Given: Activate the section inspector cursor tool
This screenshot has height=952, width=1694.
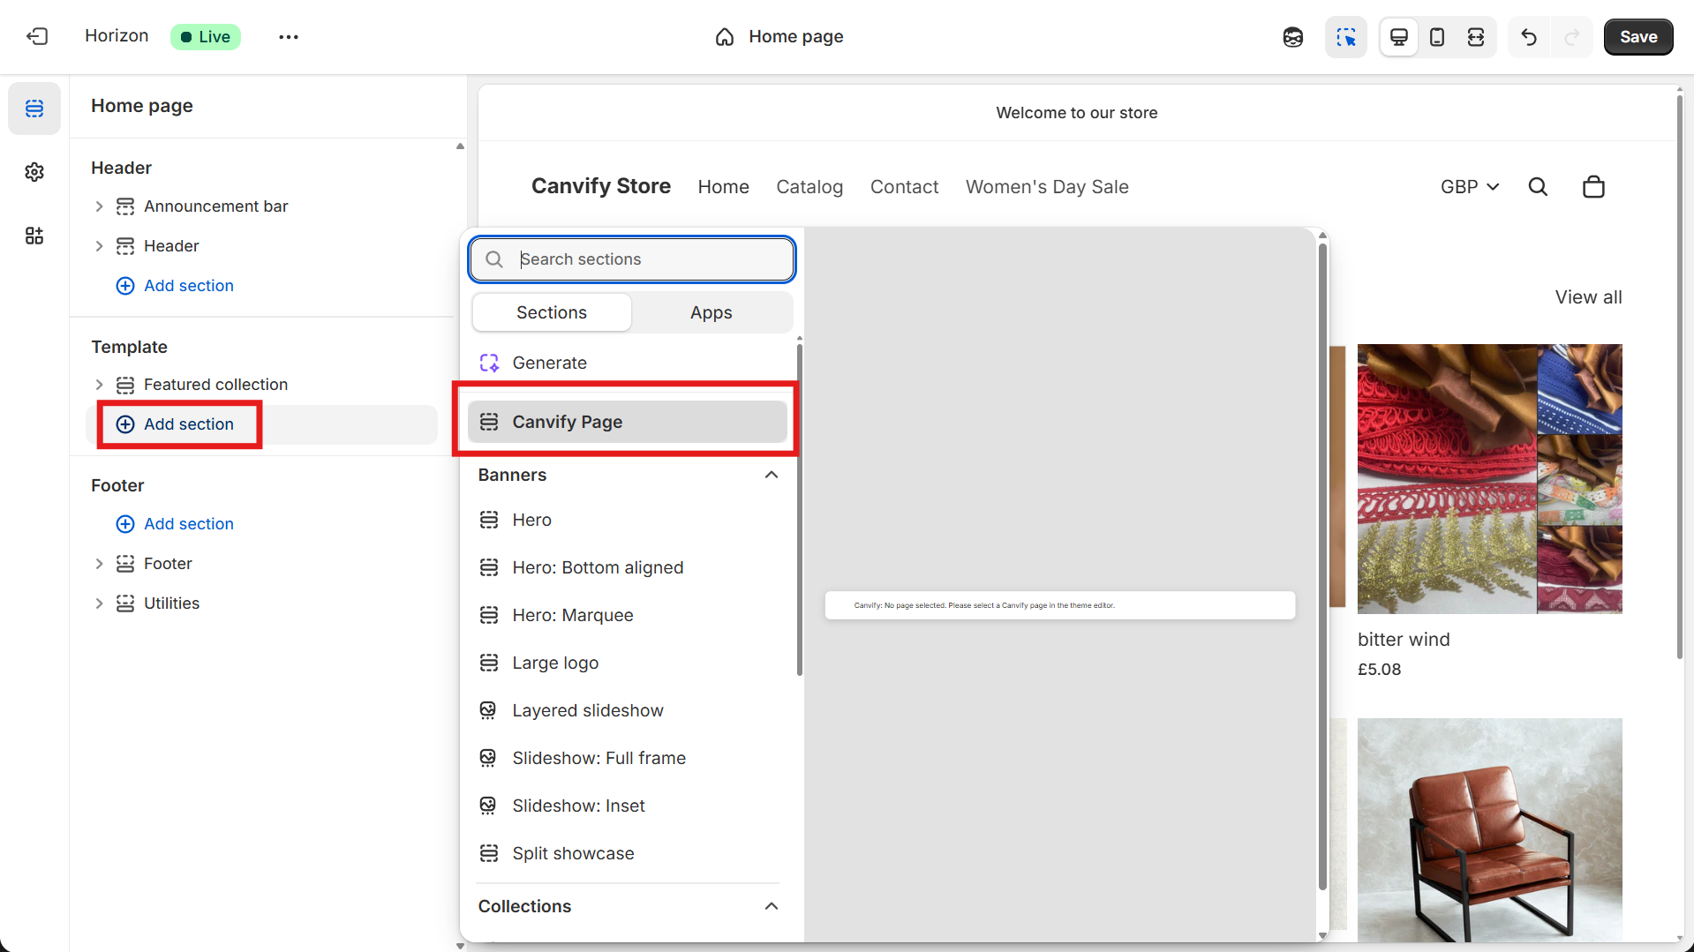Looking at the screenshot, I should [1345, 36].
